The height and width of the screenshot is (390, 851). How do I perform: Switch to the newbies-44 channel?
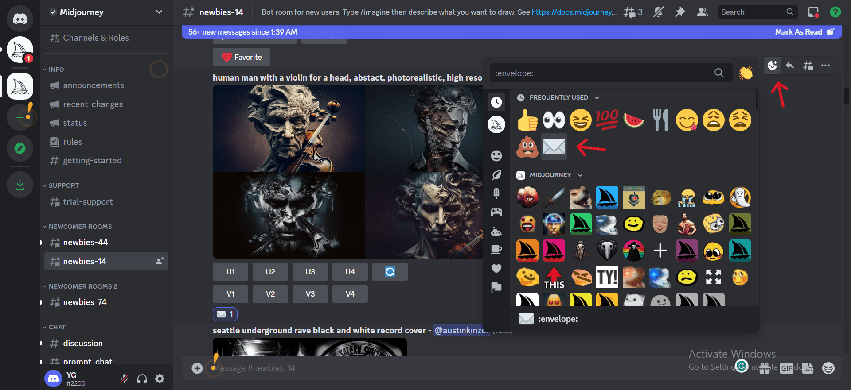(x=85, y=242)
